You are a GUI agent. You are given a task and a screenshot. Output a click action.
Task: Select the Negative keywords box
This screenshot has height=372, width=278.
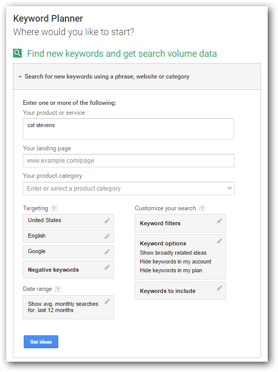click(x=68, y=270)
